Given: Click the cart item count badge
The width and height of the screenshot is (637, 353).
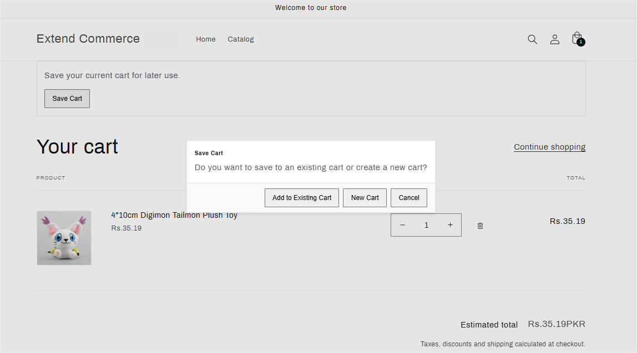Looking at the screenshot, I should [x=581, y=42].
